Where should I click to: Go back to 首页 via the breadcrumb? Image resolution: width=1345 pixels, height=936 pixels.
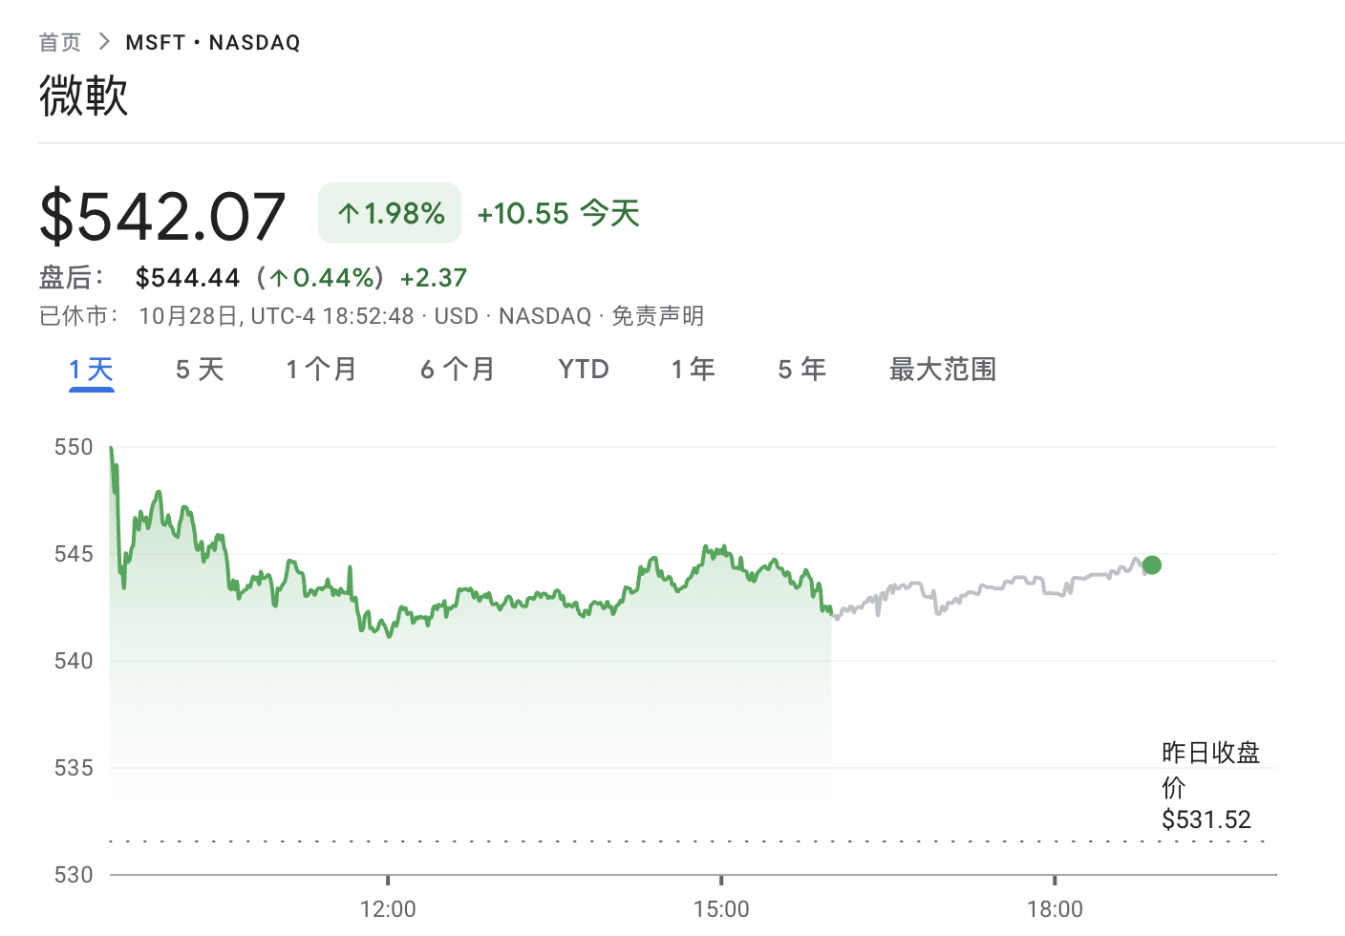(x=59, y=41)
